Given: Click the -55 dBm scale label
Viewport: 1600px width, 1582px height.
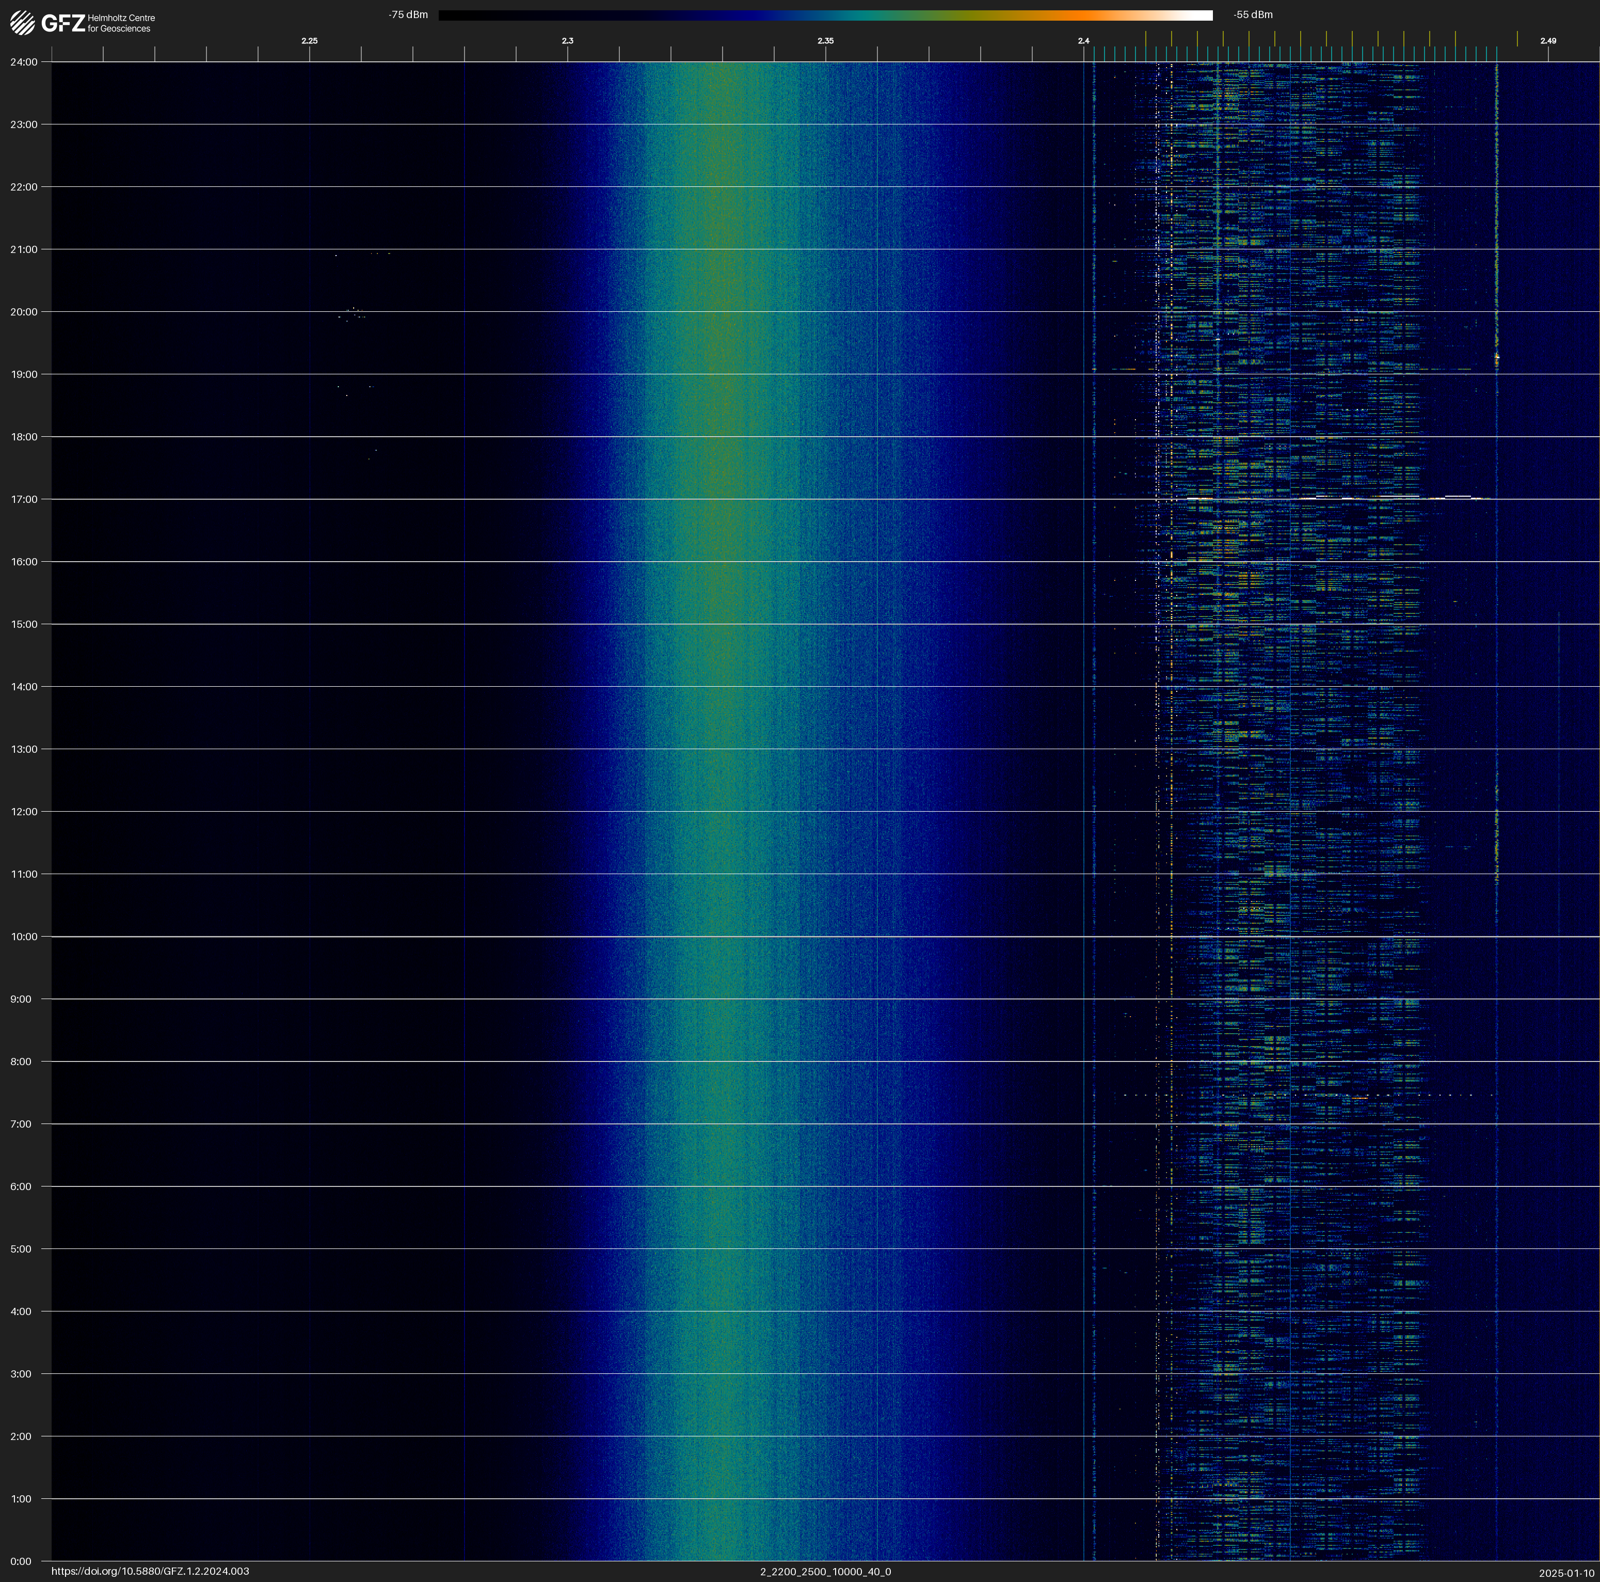Looking at the screenshot, I should tap(1252, 15).
